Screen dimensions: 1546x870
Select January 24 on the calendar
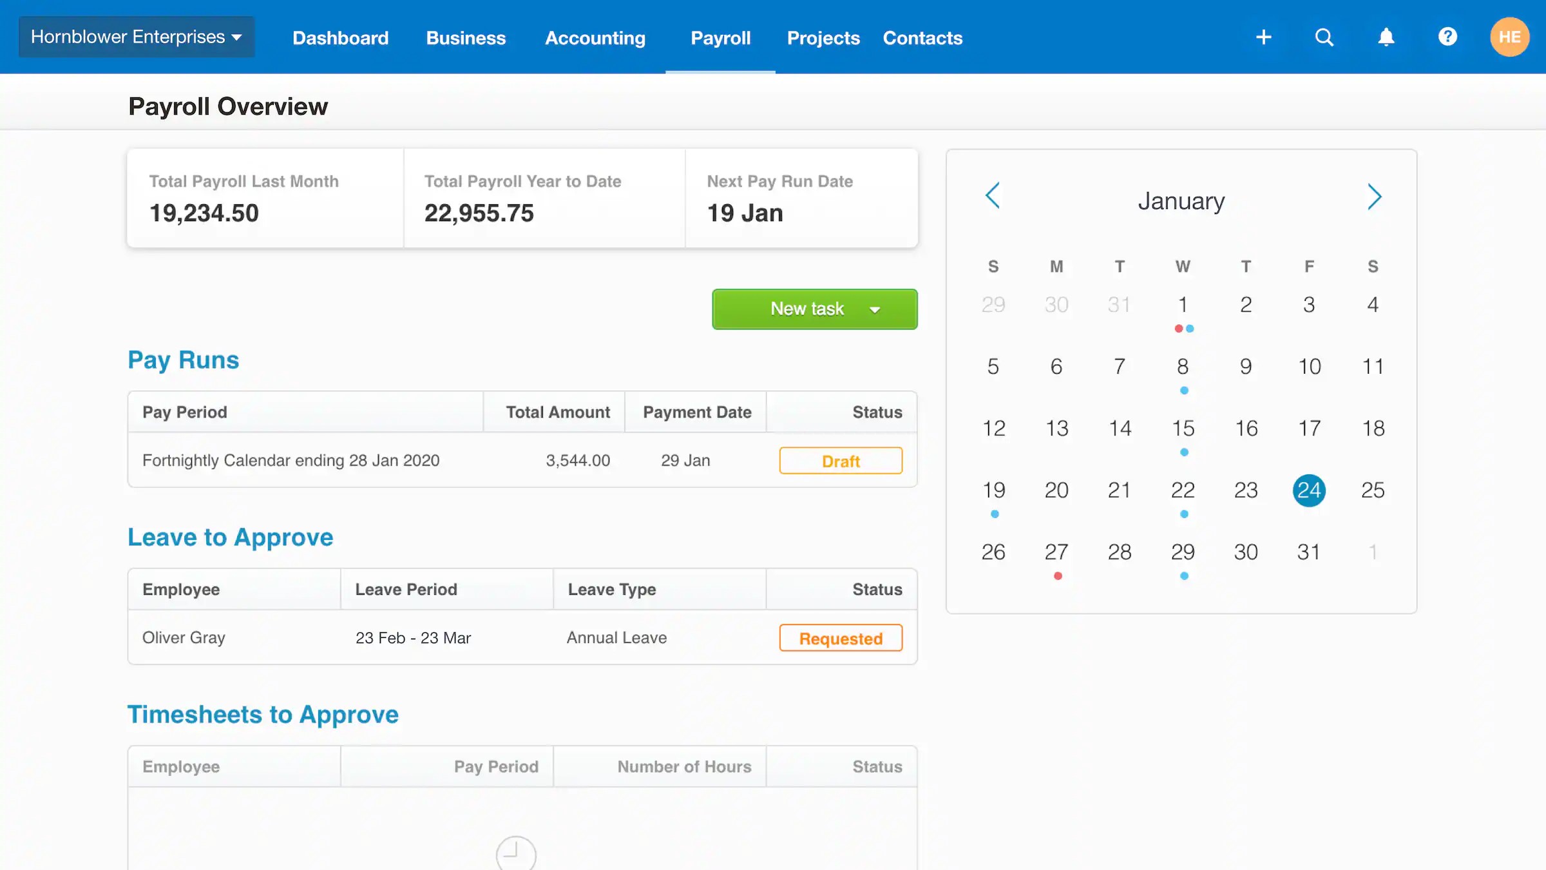pos(1308,490)
